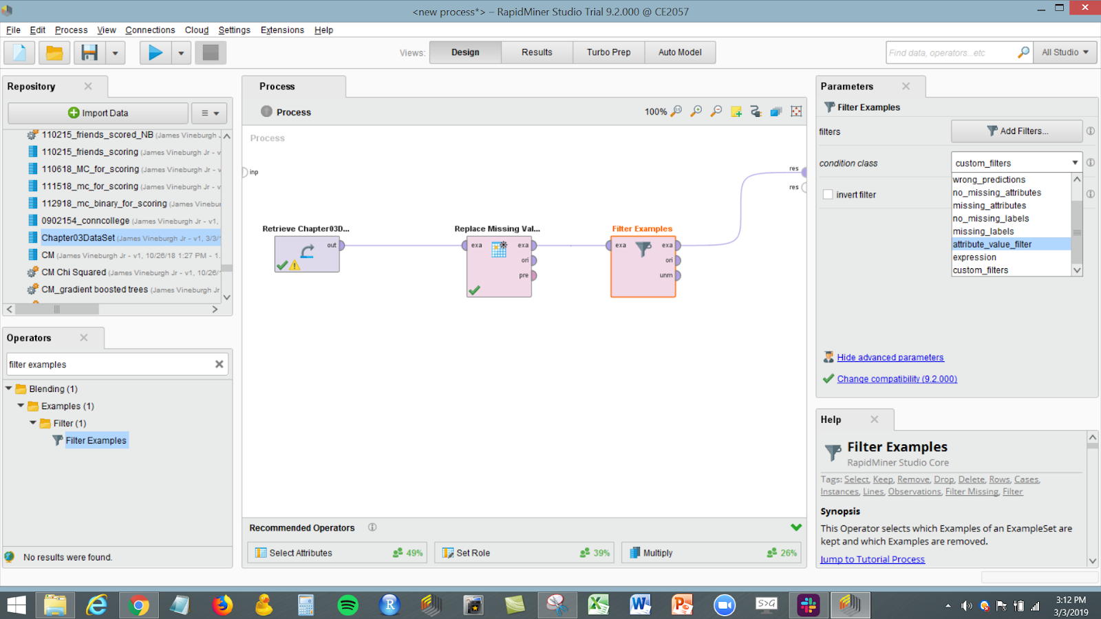Viewport: 1101px width, 619px height.
Task: Open Slack from the taskbar
Action: [808, 605]
